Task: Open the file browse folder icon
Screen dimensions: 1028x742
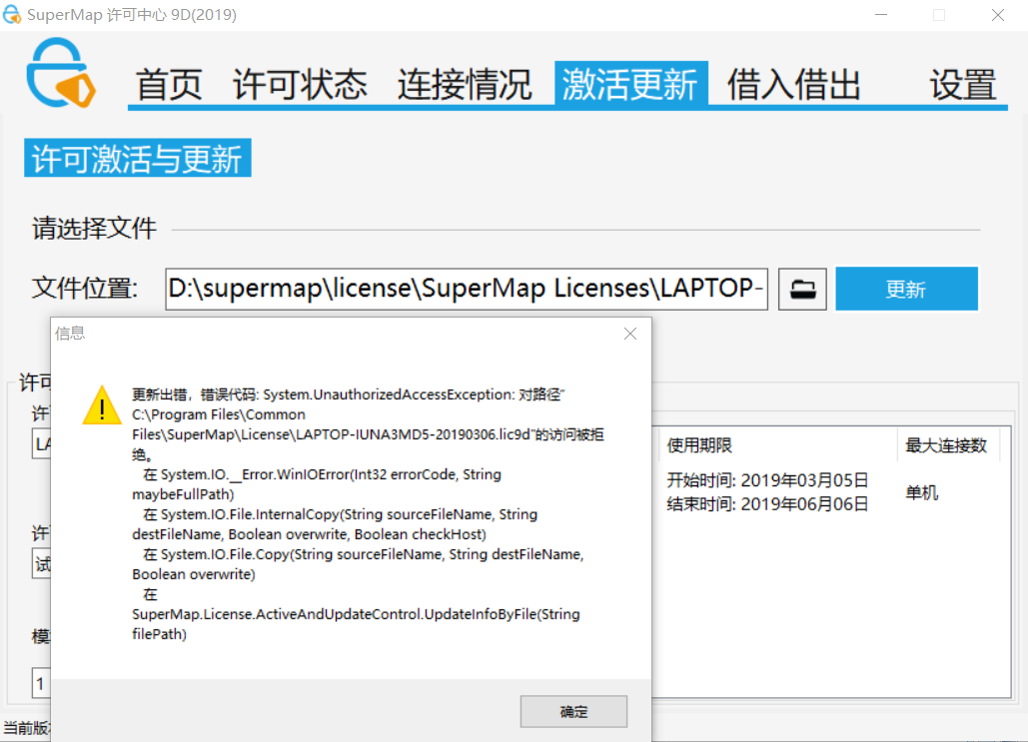Action: point(802,289)
